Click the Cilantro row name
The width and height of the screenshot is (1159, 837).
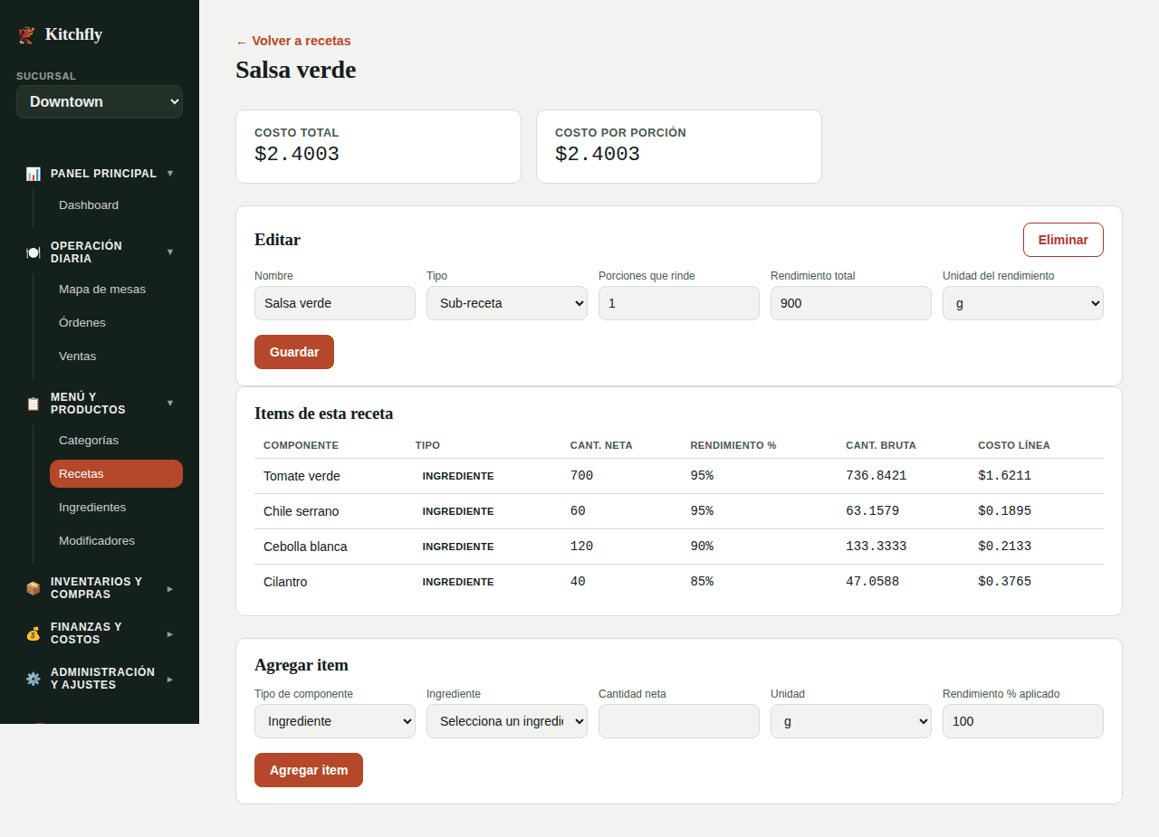[285, 582]
